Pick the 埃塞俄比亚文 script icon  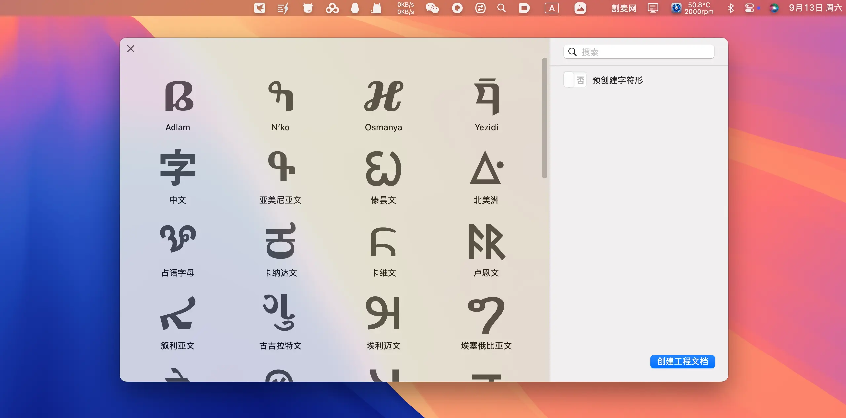point(486,315)
